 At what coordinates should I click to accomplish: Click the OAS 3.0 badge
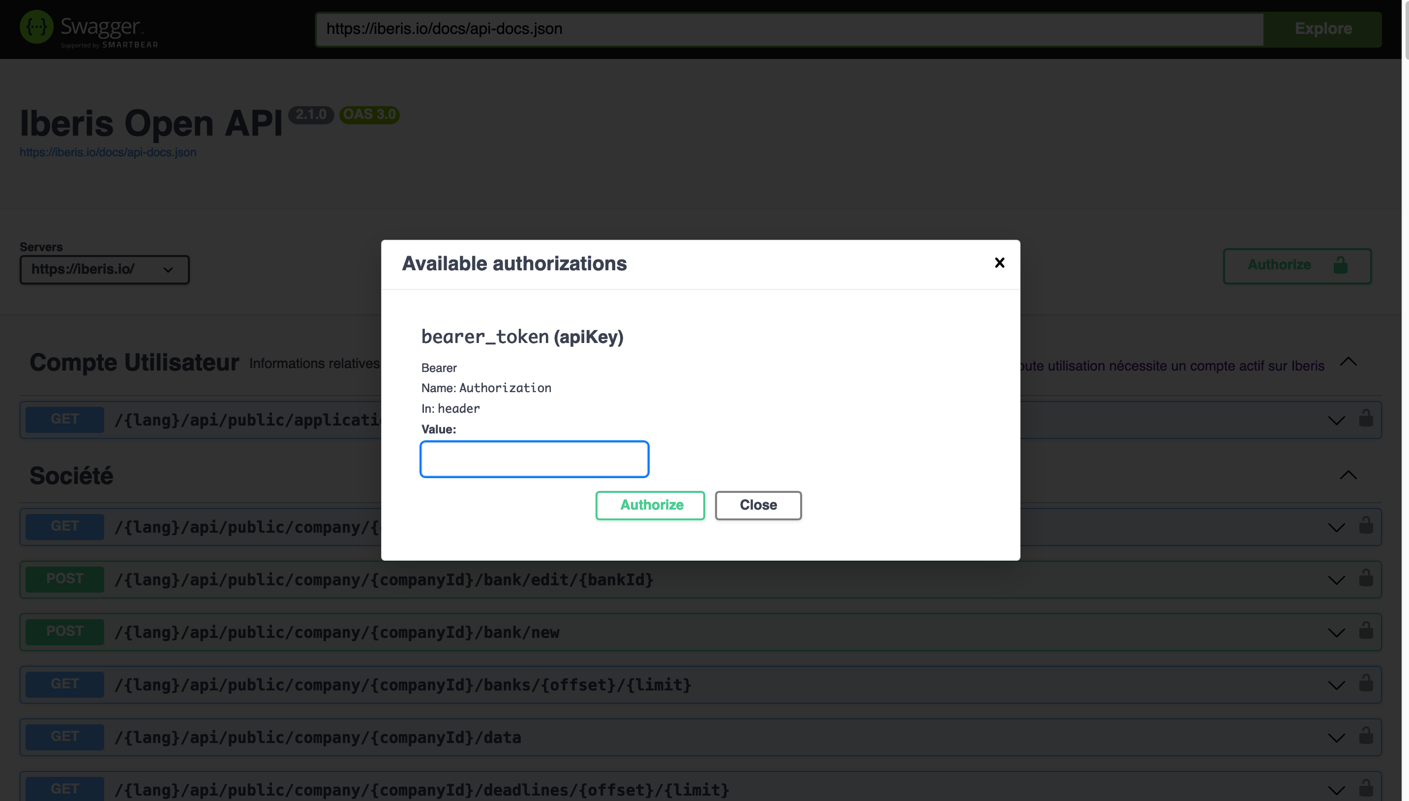[x=369, y=115]
